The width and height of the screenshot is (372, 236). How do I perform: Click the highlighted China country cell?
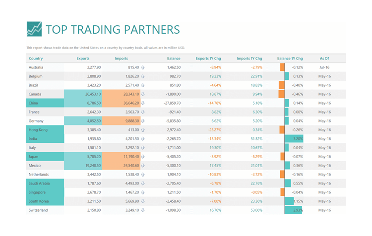[45, 103]
